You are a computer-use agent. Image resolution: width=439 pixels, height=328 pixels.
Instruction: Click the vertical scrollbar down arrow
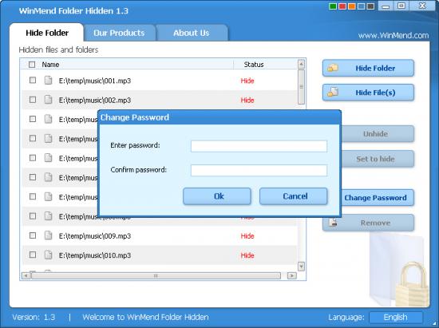pos(301,266)
